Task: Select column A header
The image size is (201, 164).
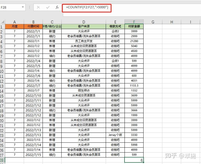Action: pos(14,22)
